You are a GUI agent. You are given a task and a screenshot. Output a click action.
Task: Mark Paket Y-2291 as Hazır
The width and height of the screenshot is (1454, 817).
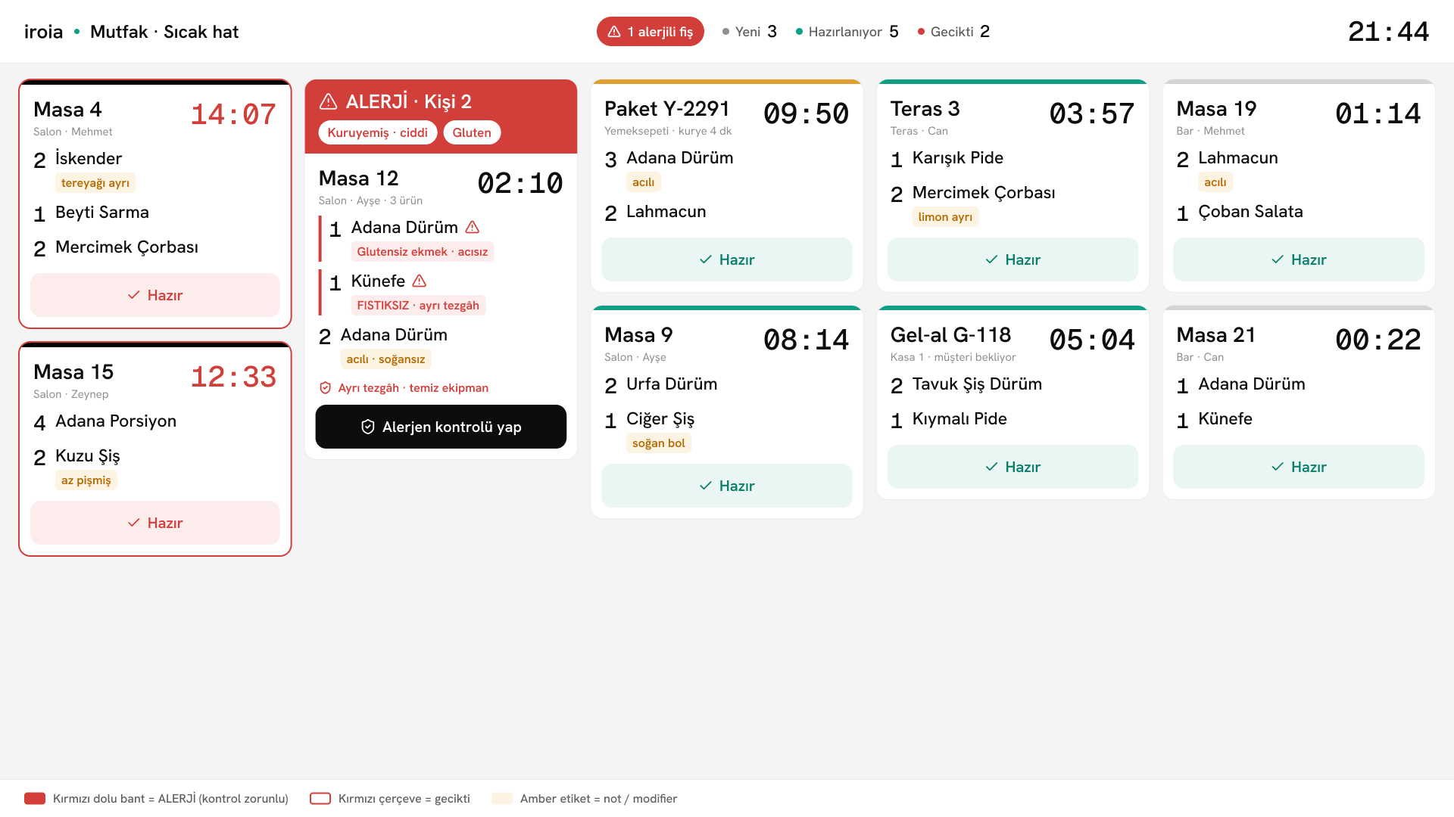[x=727, y=259]
